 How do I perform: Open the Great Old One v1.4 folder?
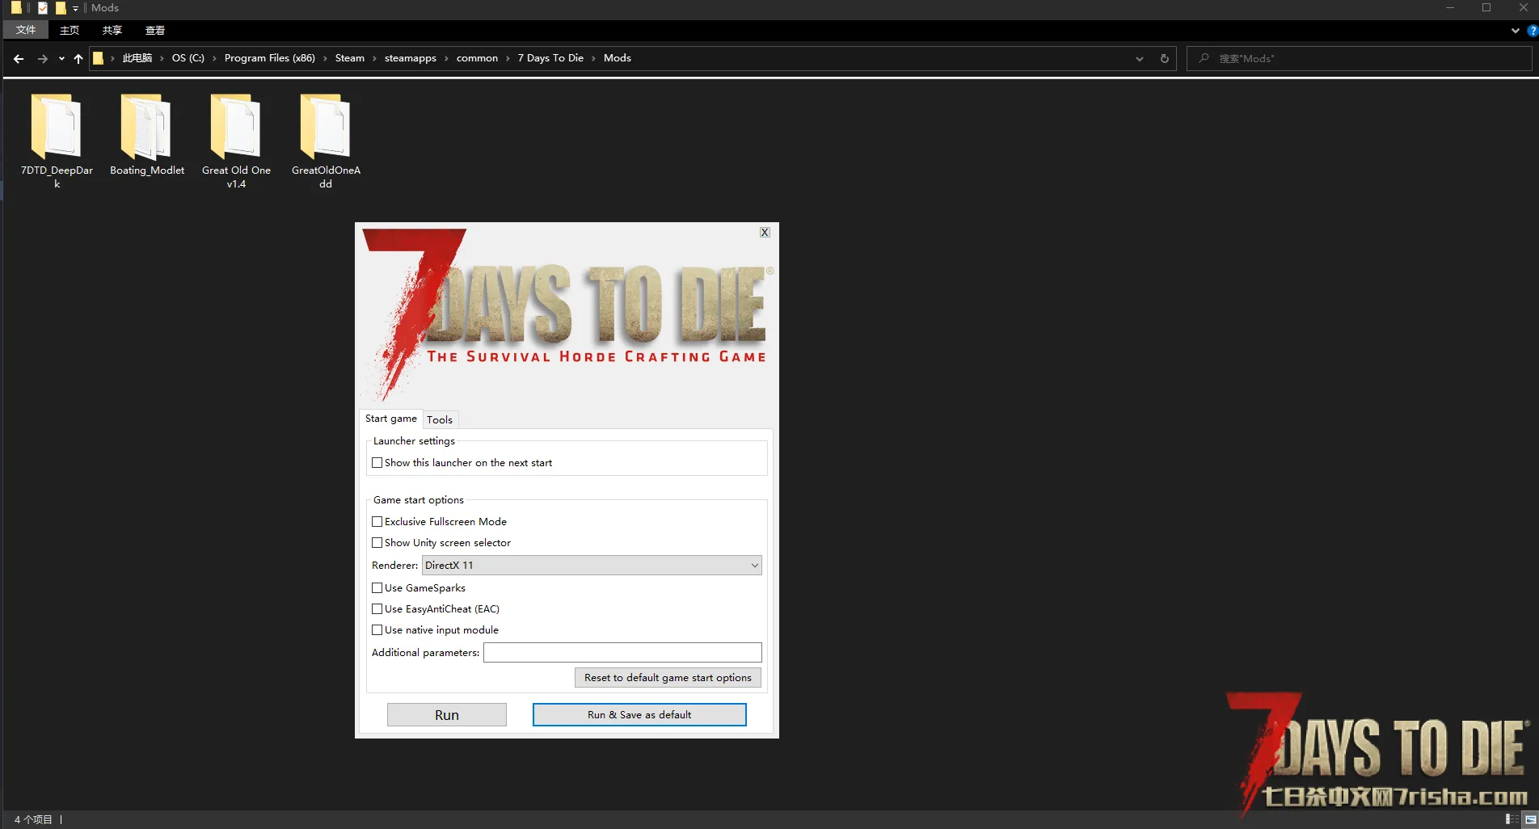(236, 140)
